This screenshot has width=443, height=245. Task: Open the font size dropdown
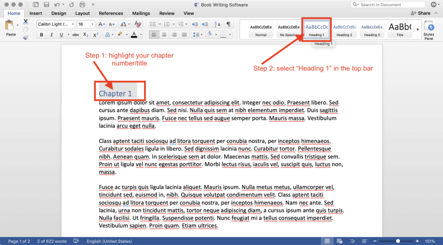92,24
